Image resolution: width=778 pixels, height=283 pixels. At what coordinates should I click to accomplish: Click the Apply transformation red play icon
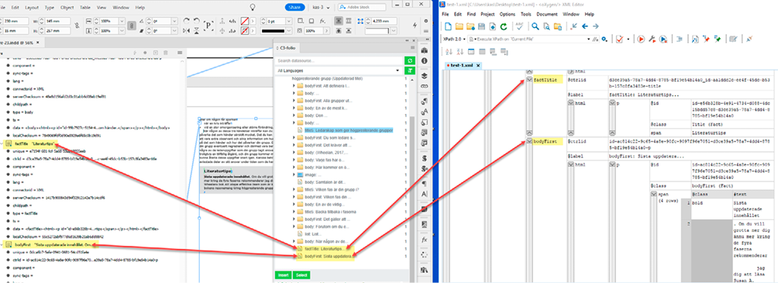[x=641, y=39]
